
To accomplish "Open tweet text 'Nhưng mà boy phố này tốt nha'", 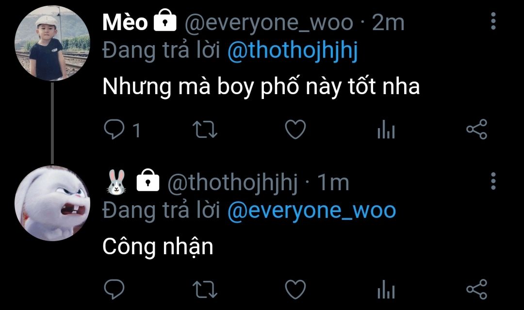I will coord(261,86).
